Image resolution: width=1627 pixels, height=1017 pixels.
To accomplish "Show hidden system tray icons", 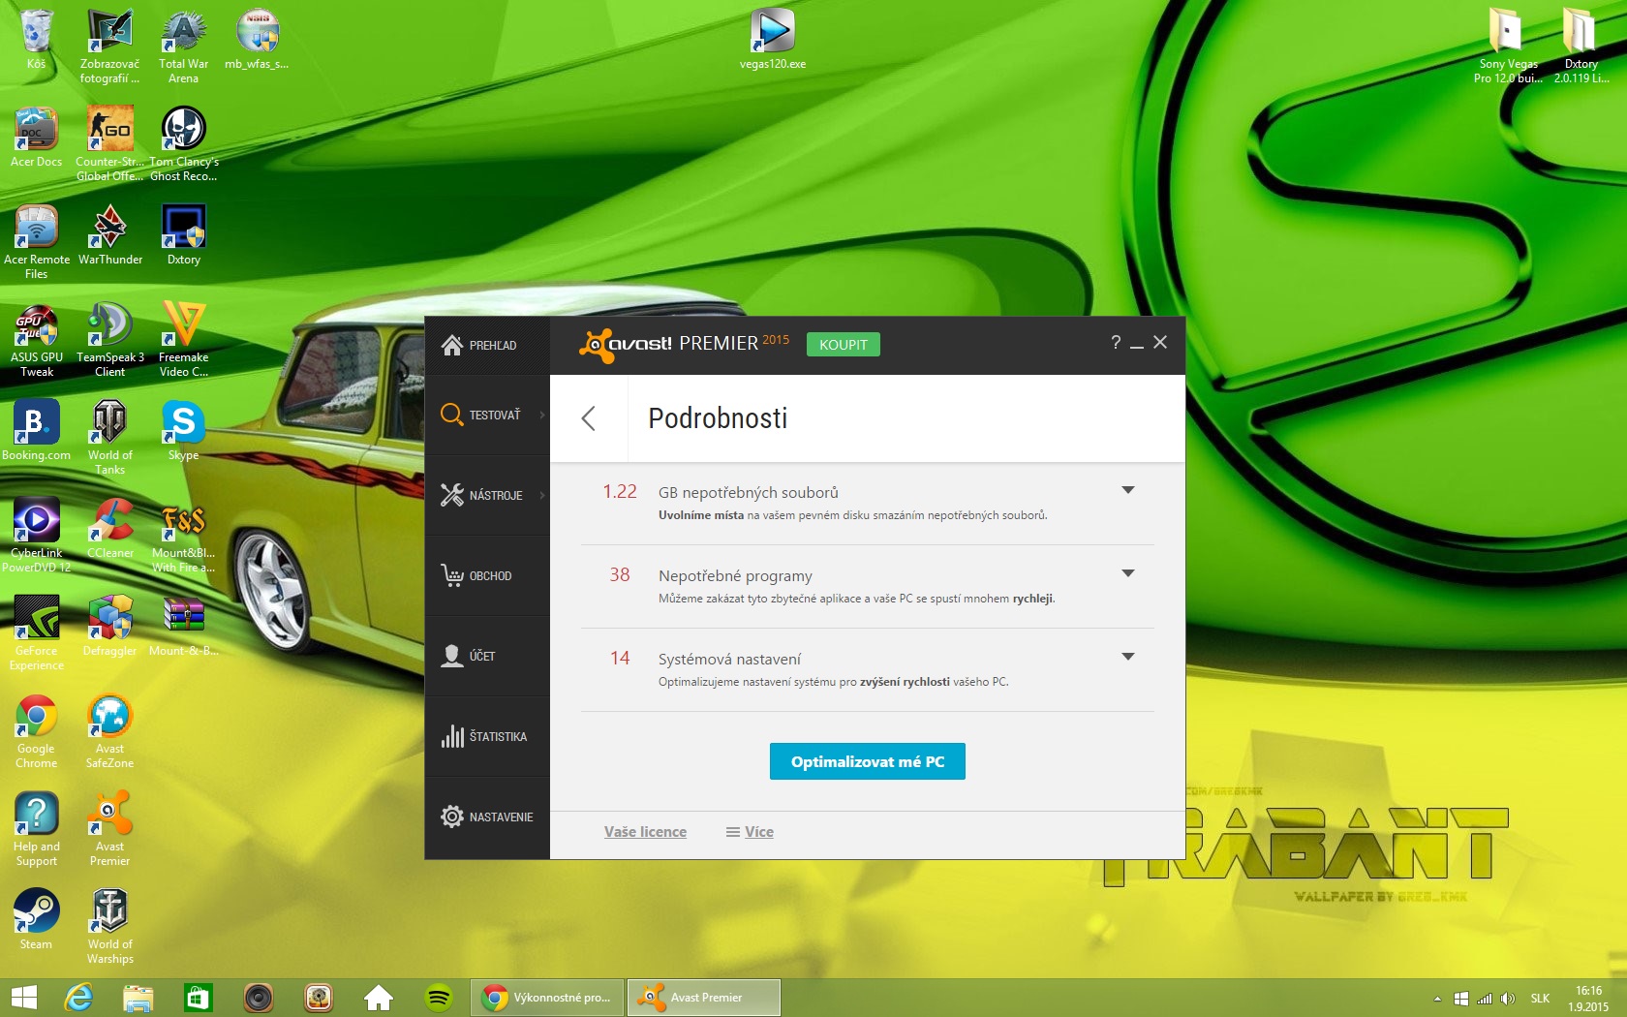I will tap(1437, 999).
